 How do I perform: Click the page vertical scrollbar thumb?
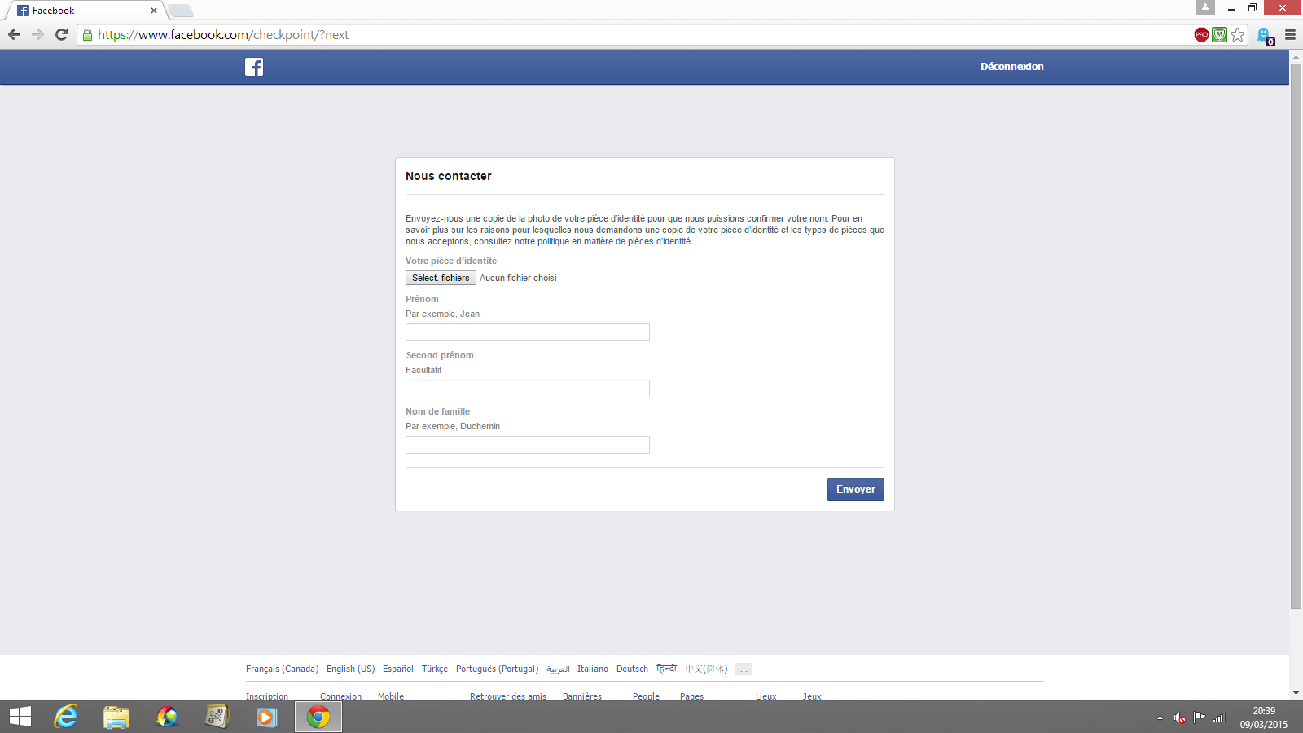(1296, 336)
